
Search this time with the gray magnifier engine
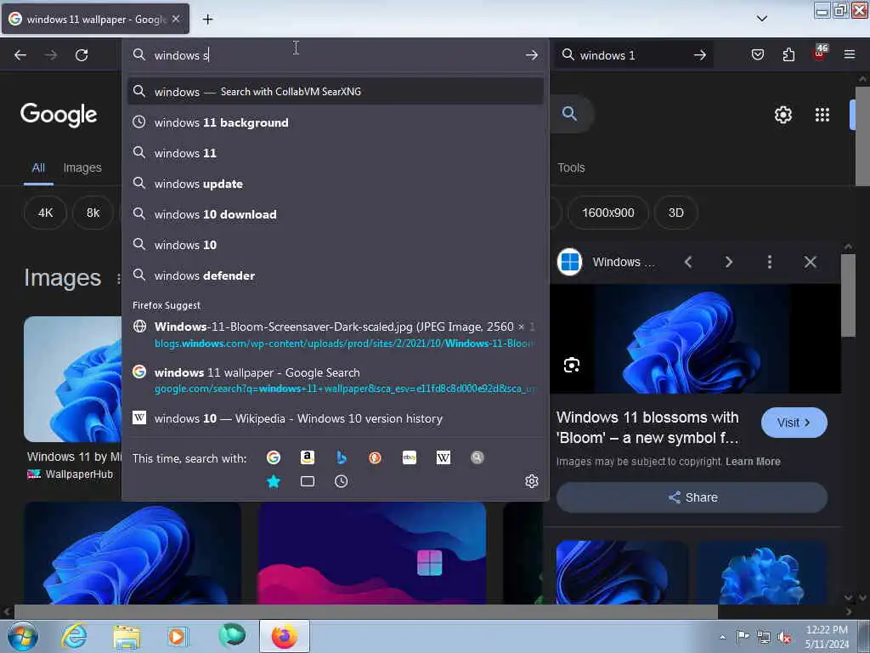point(477,457)
